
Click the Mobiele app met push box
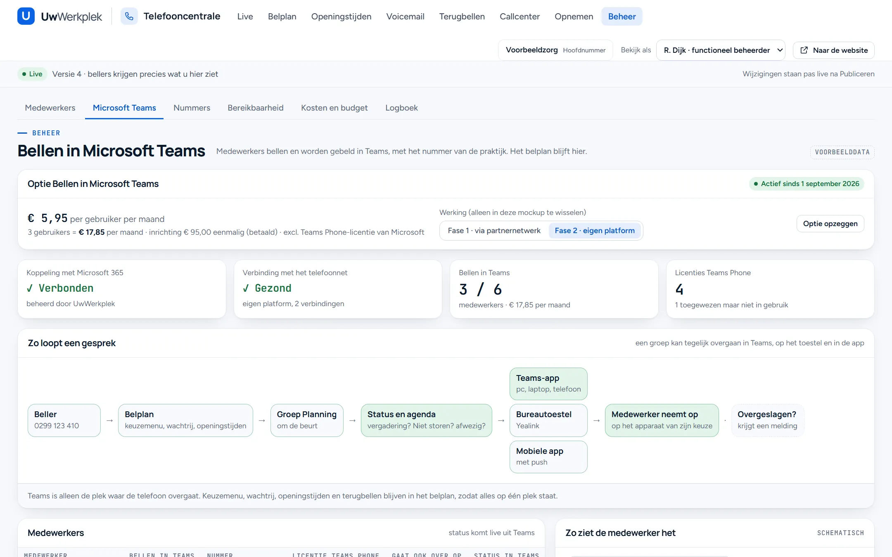click(548, 457)
